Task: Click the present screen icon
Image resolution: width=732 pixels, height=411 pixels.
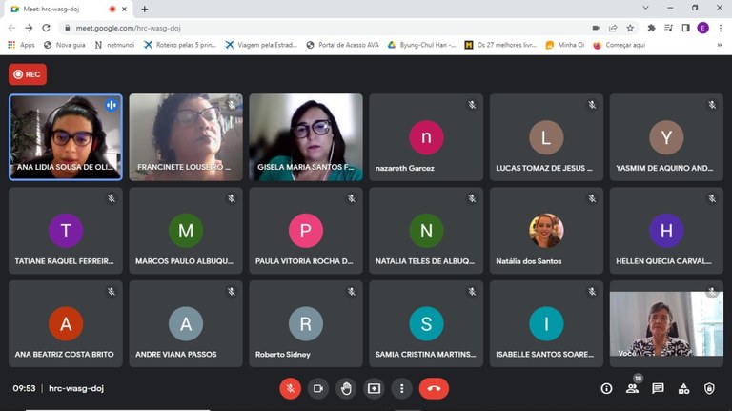Action: click(374, 388)
